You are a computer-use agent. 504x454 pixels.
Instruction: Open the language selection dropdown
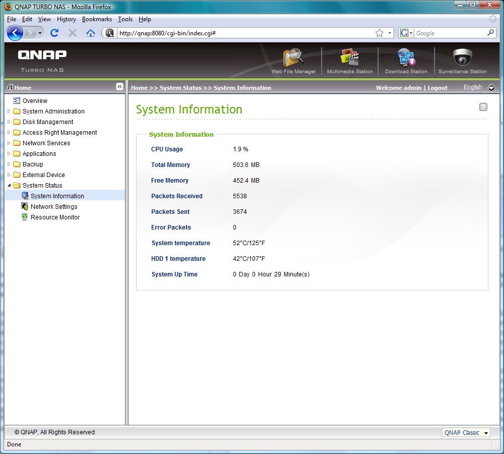tap(491, 88)
